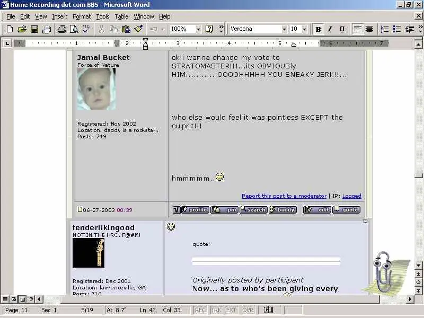
Task: Open the Help menu
Action: coord(164,16)
